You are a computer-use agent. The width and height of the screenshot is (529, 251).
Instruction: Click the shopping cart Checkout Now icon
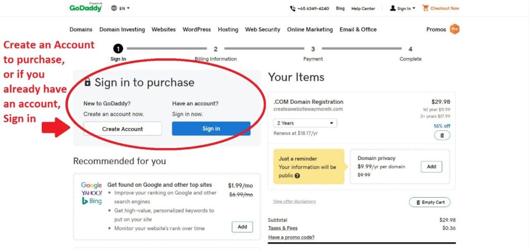[x=426, y=8]
